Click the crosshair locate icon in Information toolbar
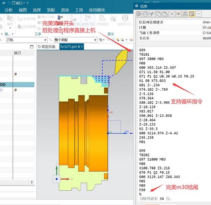Image resolution: width=211 pixels, height=205 pixels. coord(179,14)
